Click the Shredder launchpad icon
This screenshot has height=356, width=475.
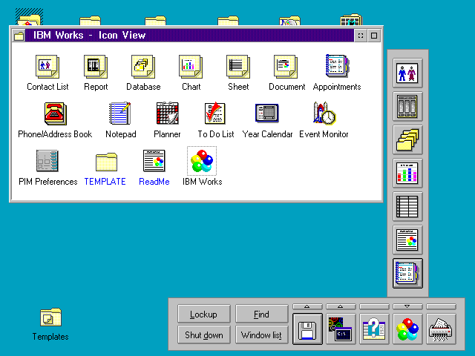click(x=441, y=329)
